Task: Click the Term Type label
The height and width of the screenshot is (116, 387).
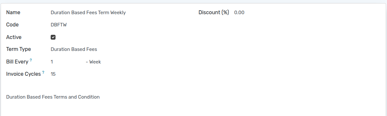Action: point(18,49)
